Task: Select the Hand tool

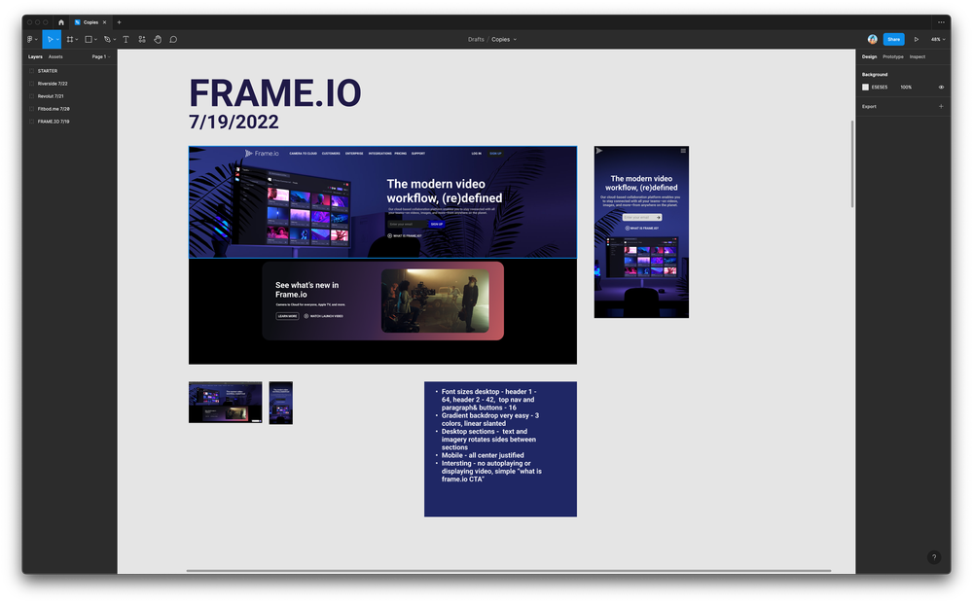Action: pos(158,39)
